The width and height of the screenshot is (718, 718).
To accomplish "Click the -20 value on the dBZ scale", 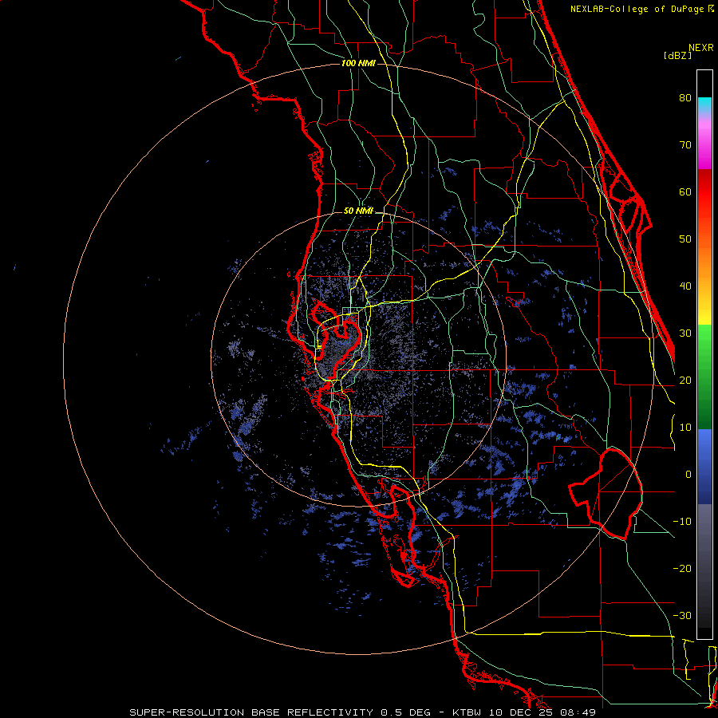I will point(682,568).
